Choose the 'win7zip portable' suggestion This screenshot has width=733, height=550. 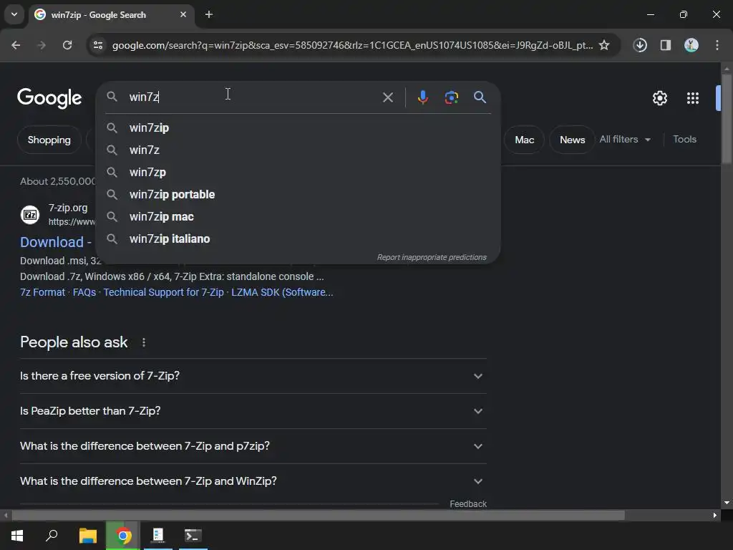(x=298, y=195)
